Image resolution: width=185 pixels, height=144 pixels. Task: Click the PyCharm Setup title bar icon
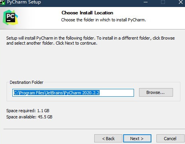(2, 2)
